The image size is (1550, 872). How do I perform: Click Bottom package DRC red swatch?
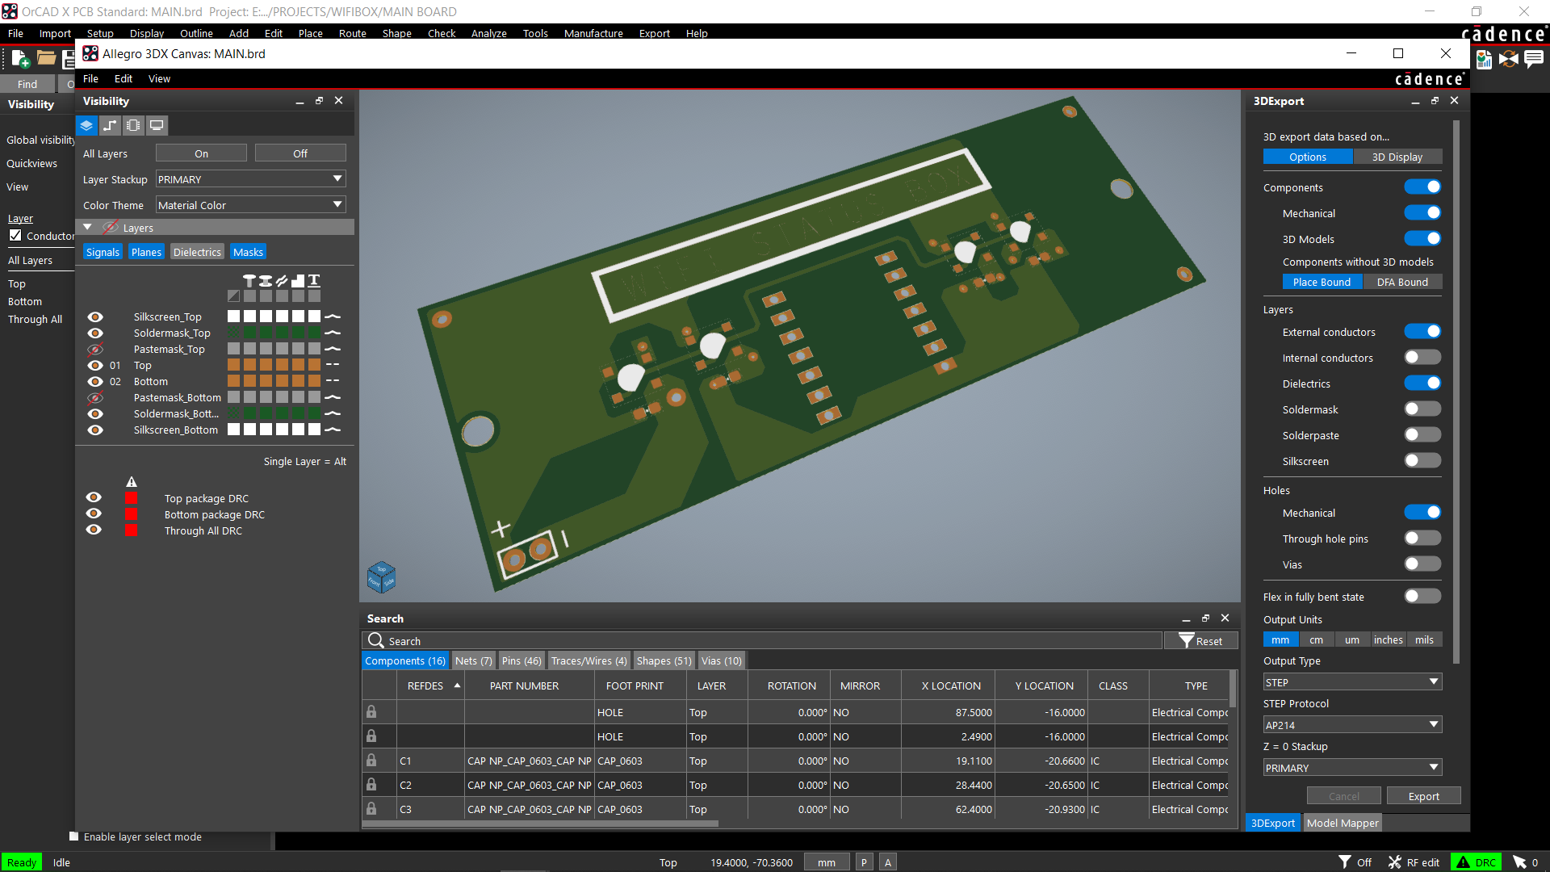pos(131,514)
